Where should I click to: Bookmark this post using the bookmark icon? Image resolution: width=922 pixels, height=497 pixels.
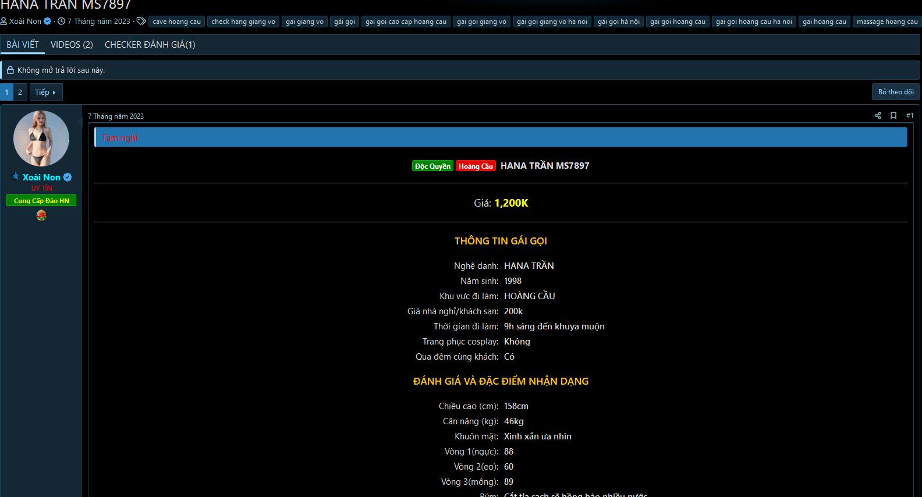tap(893, 116)
